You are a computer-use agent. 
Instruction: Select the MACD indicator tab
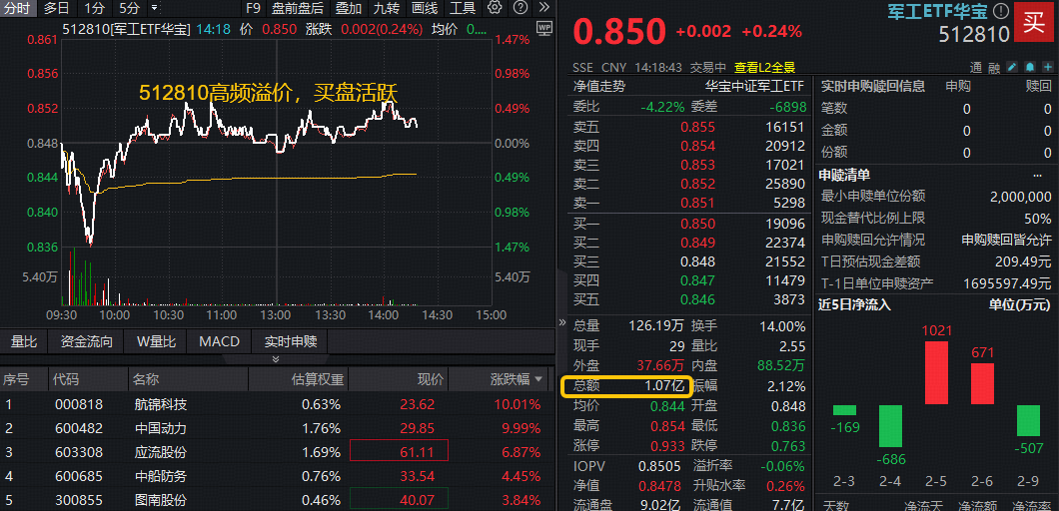219,341
